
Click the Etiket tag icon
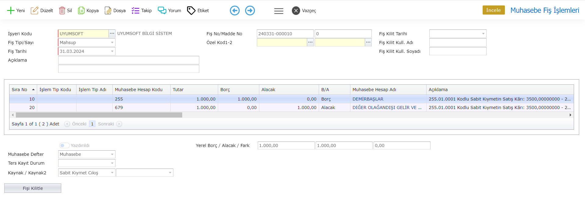click(191, 11)
